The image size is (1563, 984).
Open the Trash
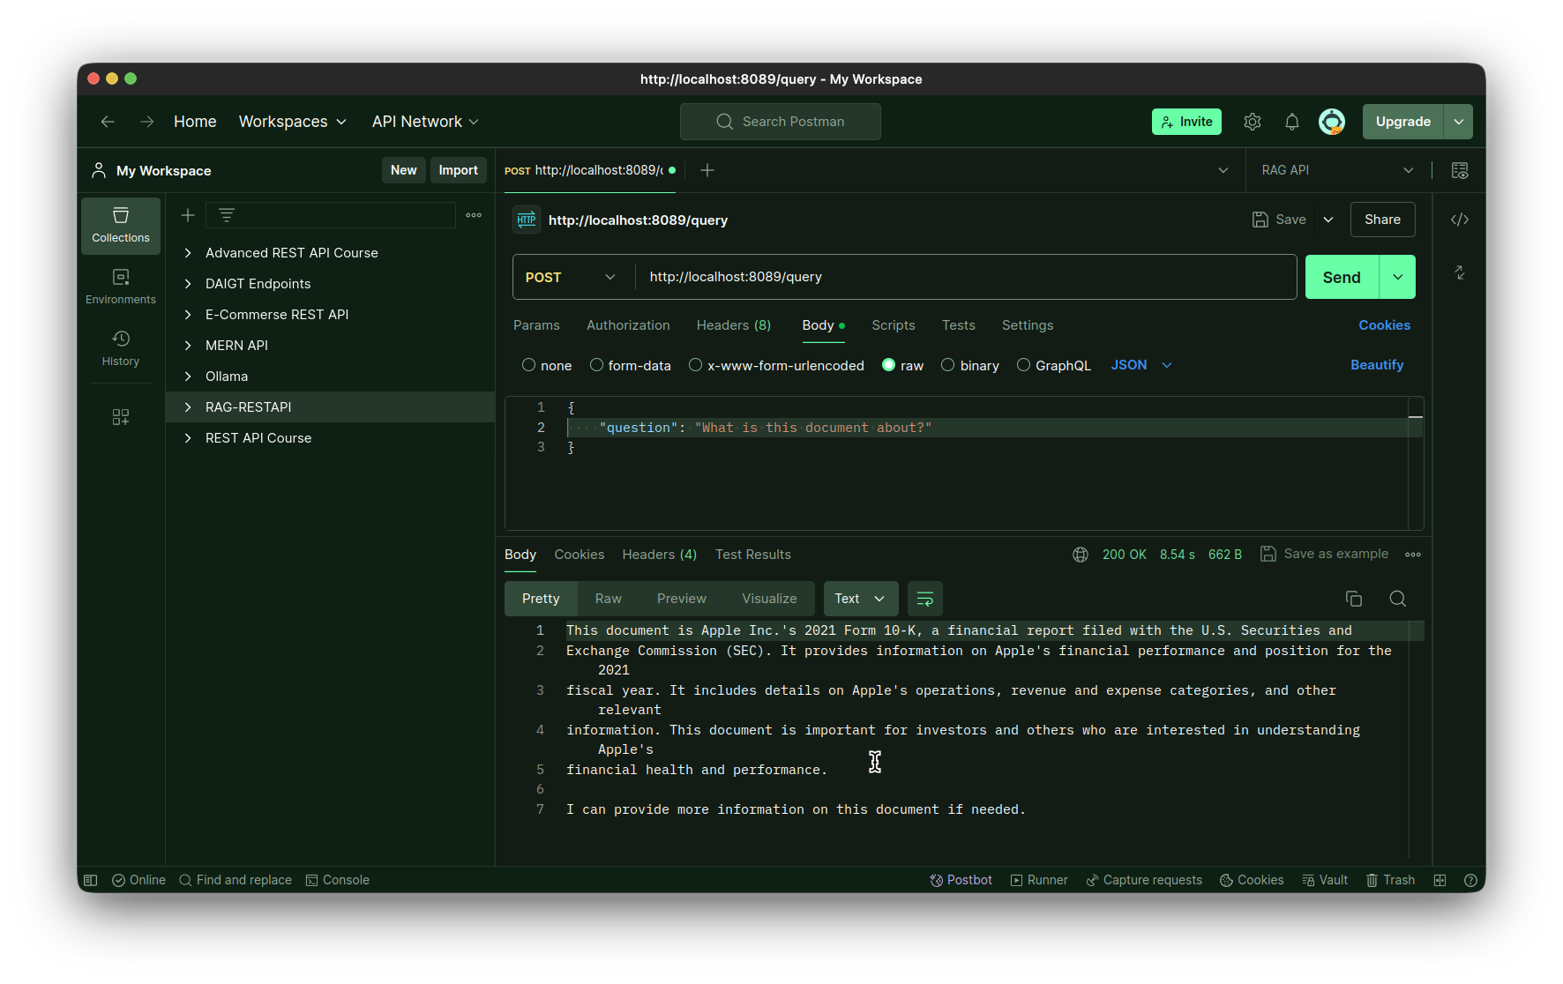[1391, 880]
